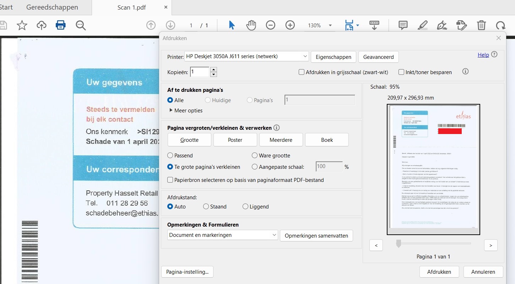The height and width of the screenshot is (284, 515).
Task: Open Document en markeringen dropdown
Action: [x=222, y=235]
